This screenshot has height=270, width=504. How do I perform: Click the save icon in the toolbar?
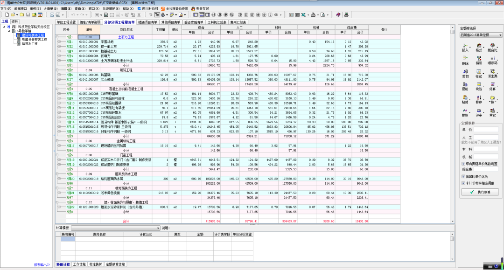(28, 15)
